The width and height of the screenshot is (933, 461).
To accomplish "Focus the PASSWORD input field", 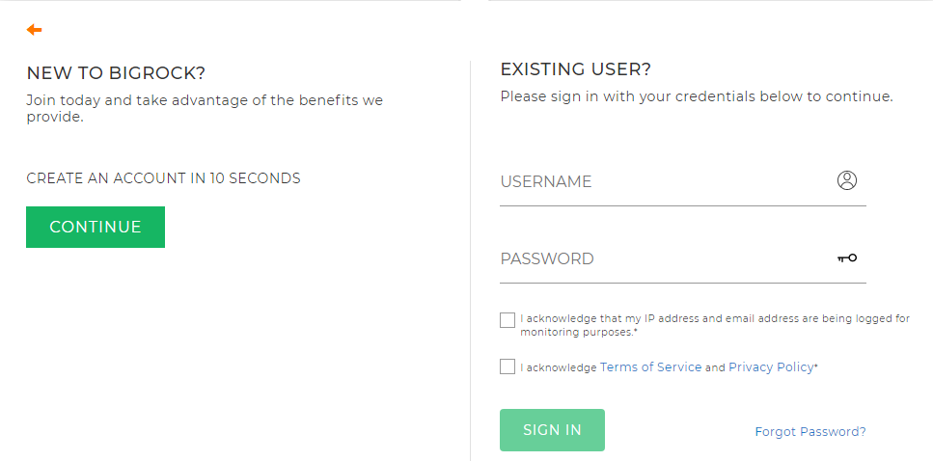I will (683, 259).
